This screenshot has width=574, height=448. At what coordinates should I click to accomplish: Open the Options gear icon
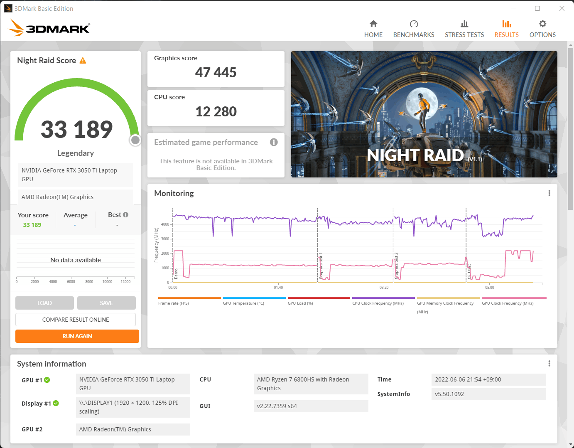click(x=542, y=24)
